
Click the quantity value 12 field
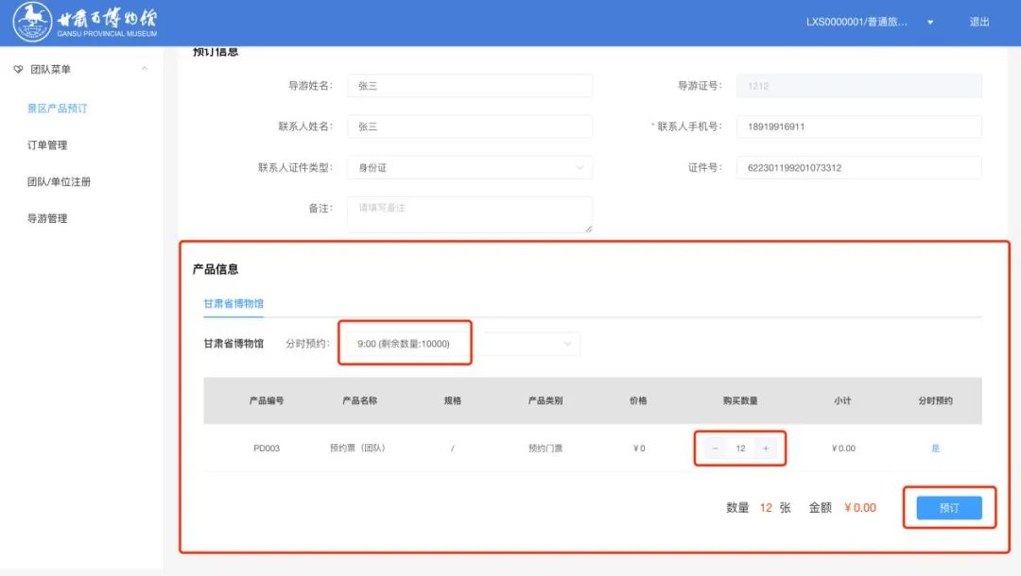pos(740,448)
